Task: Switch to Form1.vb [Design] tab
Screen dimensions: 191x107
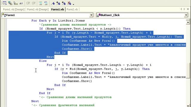Action: pos(14,10)
